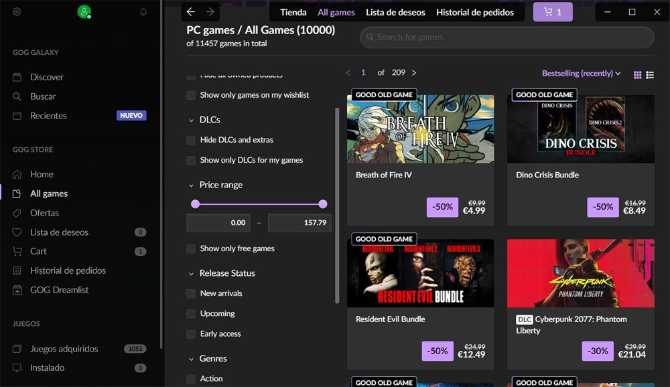The image size is (670, 387).
Task: Click the Cart icon in sidebar
Action: pos(17,251)
